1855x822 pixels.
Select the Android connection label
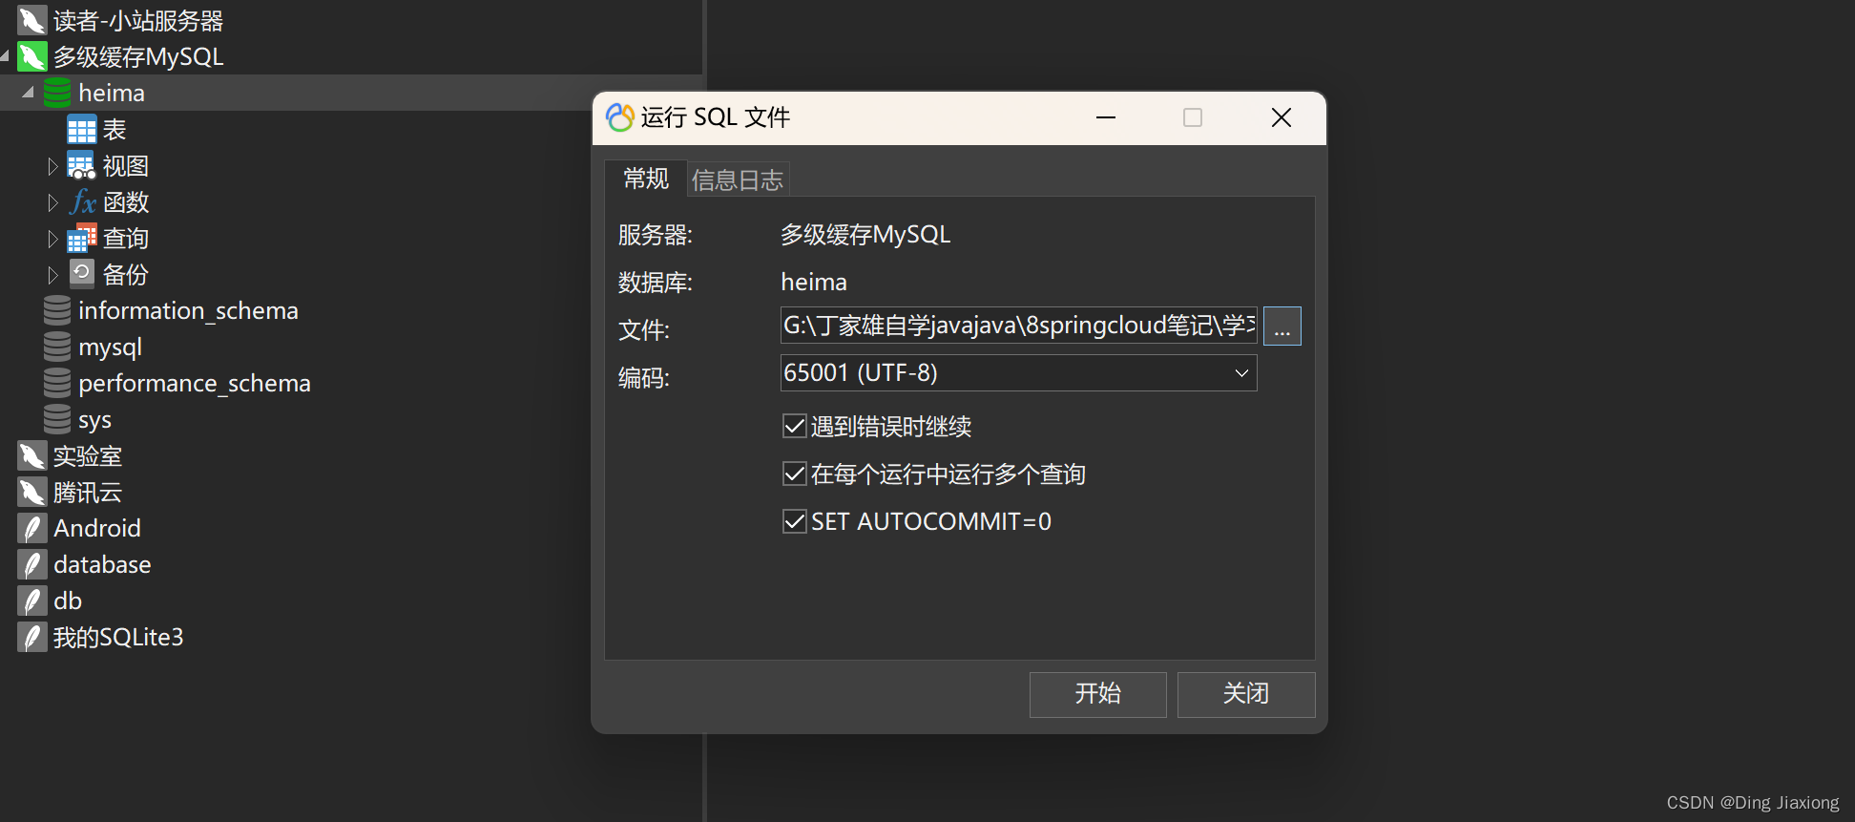tap(97, 528)
